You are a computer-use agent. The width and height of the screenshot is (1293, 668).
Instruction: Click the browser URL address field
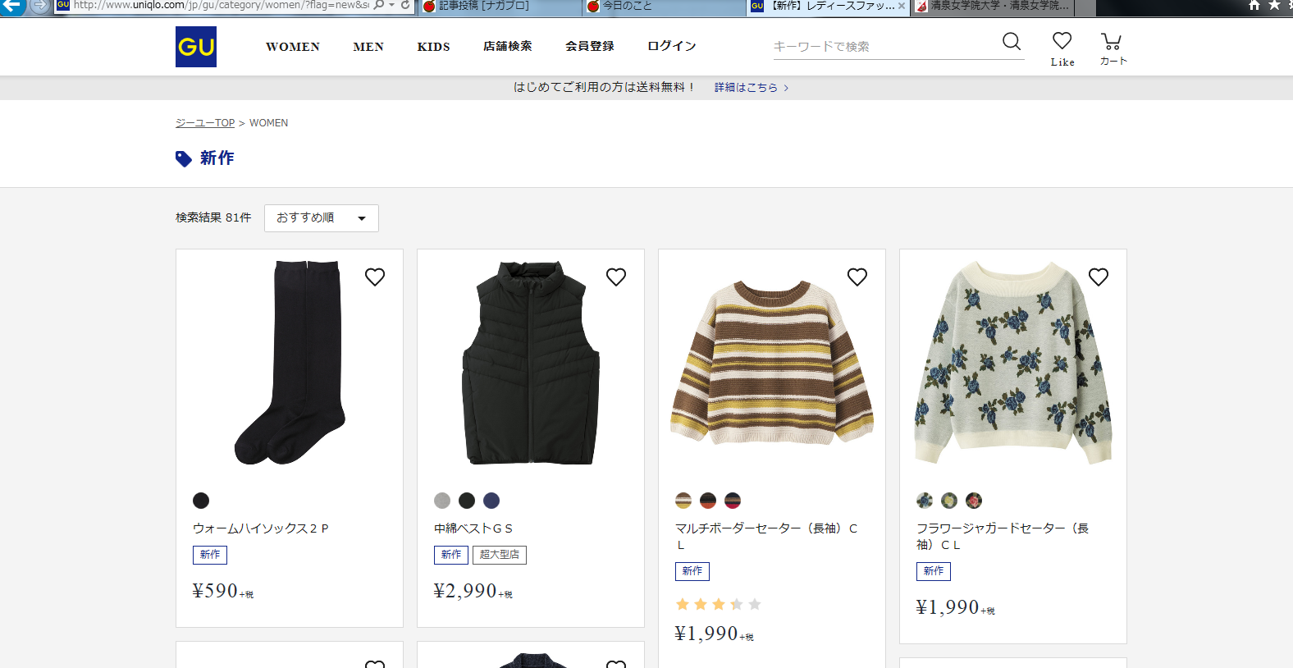(x=222, y=5)
